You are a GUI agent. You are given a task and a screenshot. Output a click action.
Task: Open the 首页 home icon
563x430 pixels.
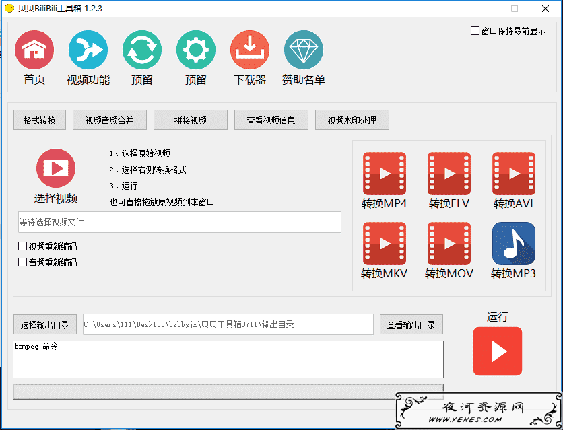point(34,50)
